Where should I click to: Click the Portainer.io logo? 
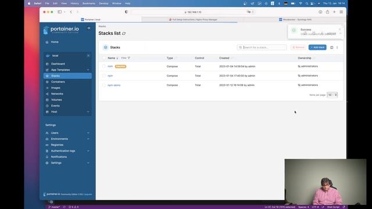(61, 30)
